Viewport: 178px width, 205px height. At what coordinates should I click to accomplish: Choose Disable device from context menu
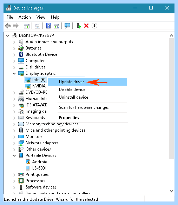(x=87, y=90)
